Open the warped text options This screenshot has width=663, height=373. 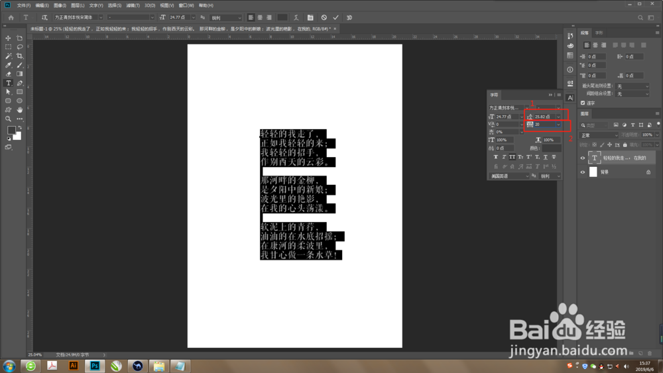(x=296, y=17)
